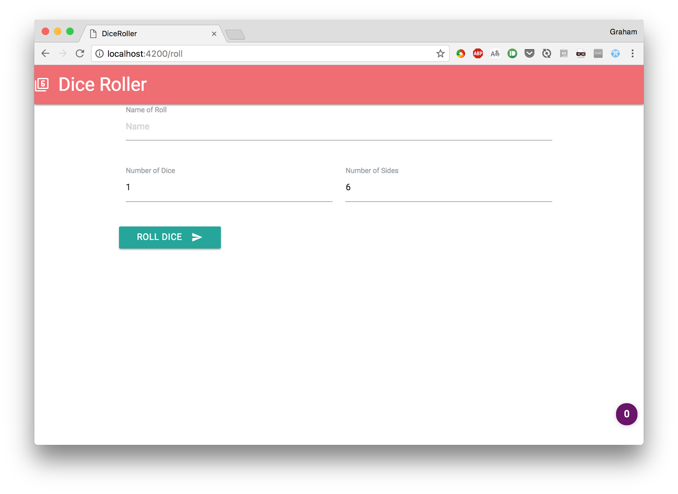Click the command key shortcut extension icon
The height and width of the screenshot is (494, 678).
pos(615,53)
